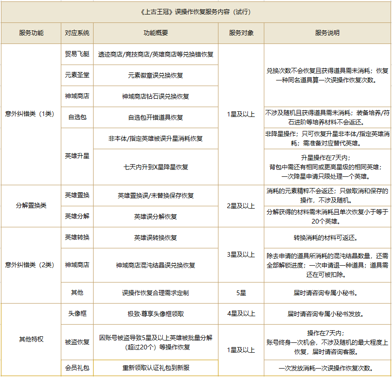Click the 升星操作在7天内 description cell
The image size is (392, 377).
pyautogui.click(x=327, y=167)
